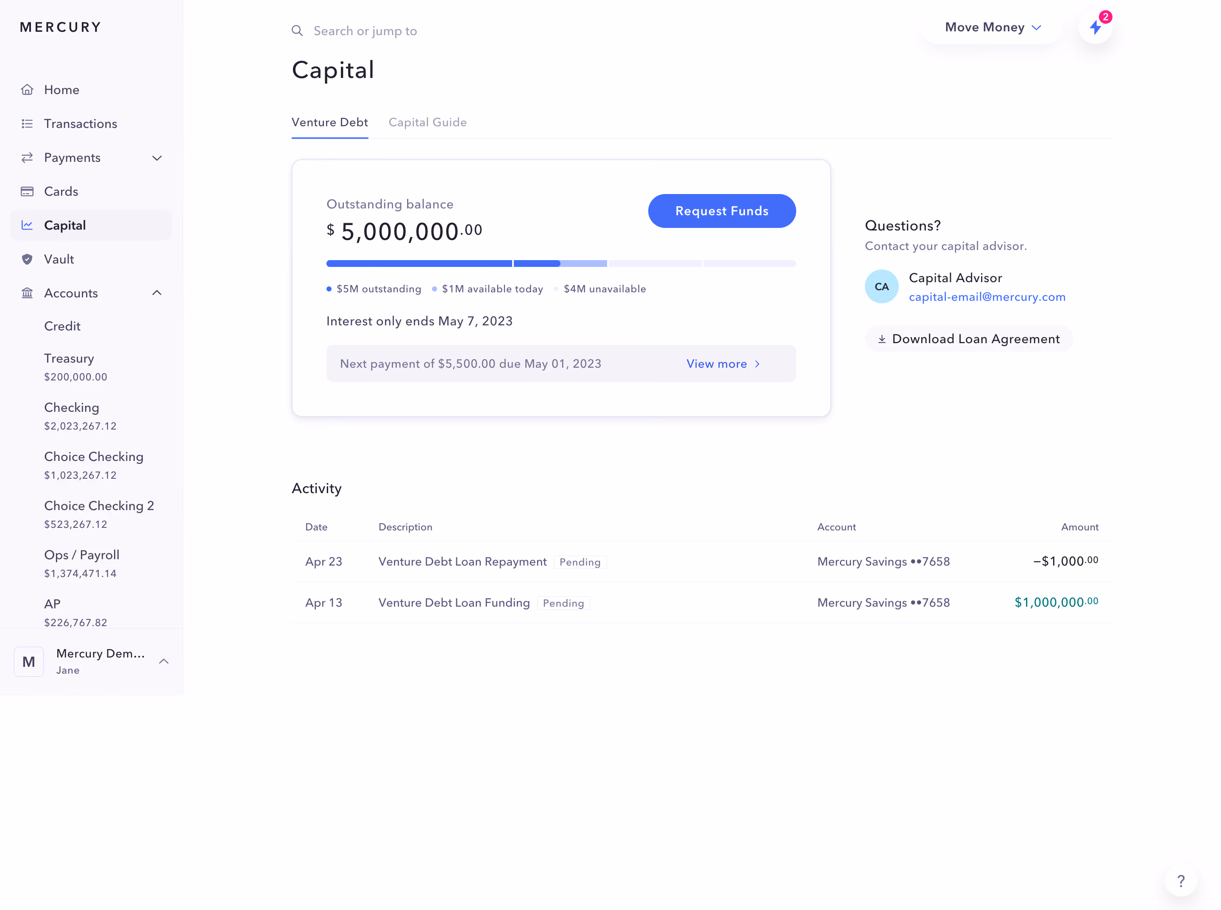Click the Accounts bank building icon
1221x910 pixels.
[x=27, y=293]
